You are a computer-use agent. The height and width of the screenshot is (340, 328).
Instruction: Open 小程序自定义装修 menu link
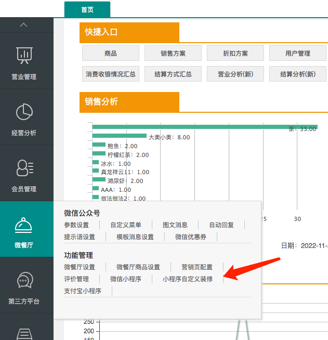click(x=188, y=279)
